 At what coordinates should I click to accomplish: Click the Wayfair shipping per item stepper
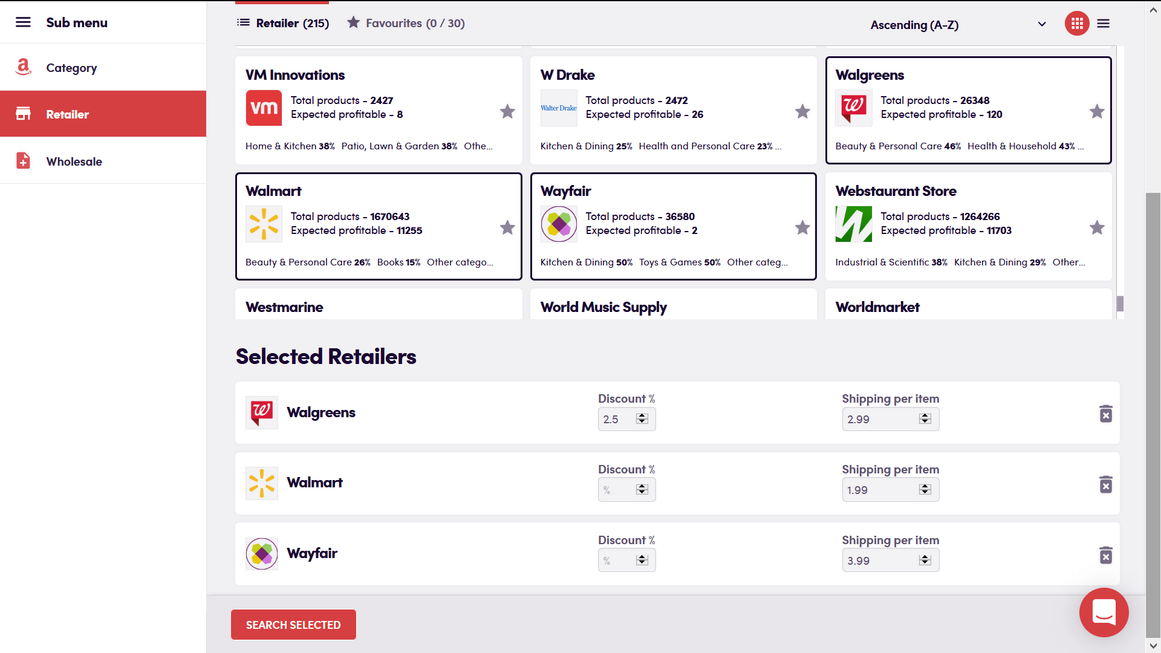tap(925, 560)
